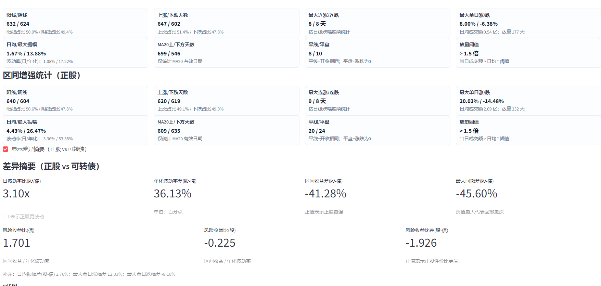Viewport: 601px width, 286px height.
Task: Click the 年化波动率差 value 36.13%
Action: click(172, 194)
